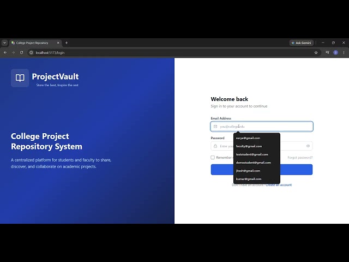Open the Forgot password link
349x262 pixels.
click(300, 158)
